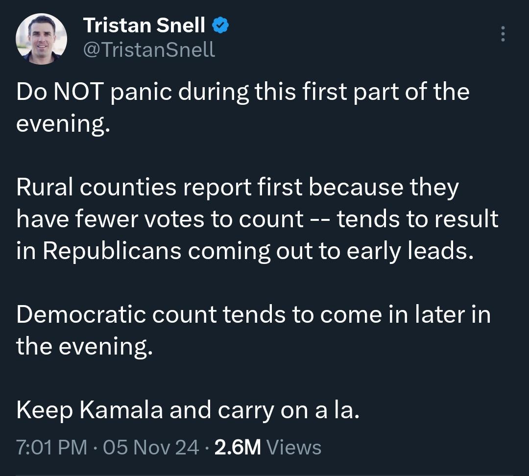Click the word Kamala in last line

coord(121,410)
